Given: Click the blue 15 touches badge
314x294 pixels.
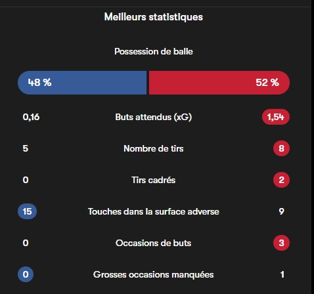Looking at the screenshot, I should pos(27,211).
